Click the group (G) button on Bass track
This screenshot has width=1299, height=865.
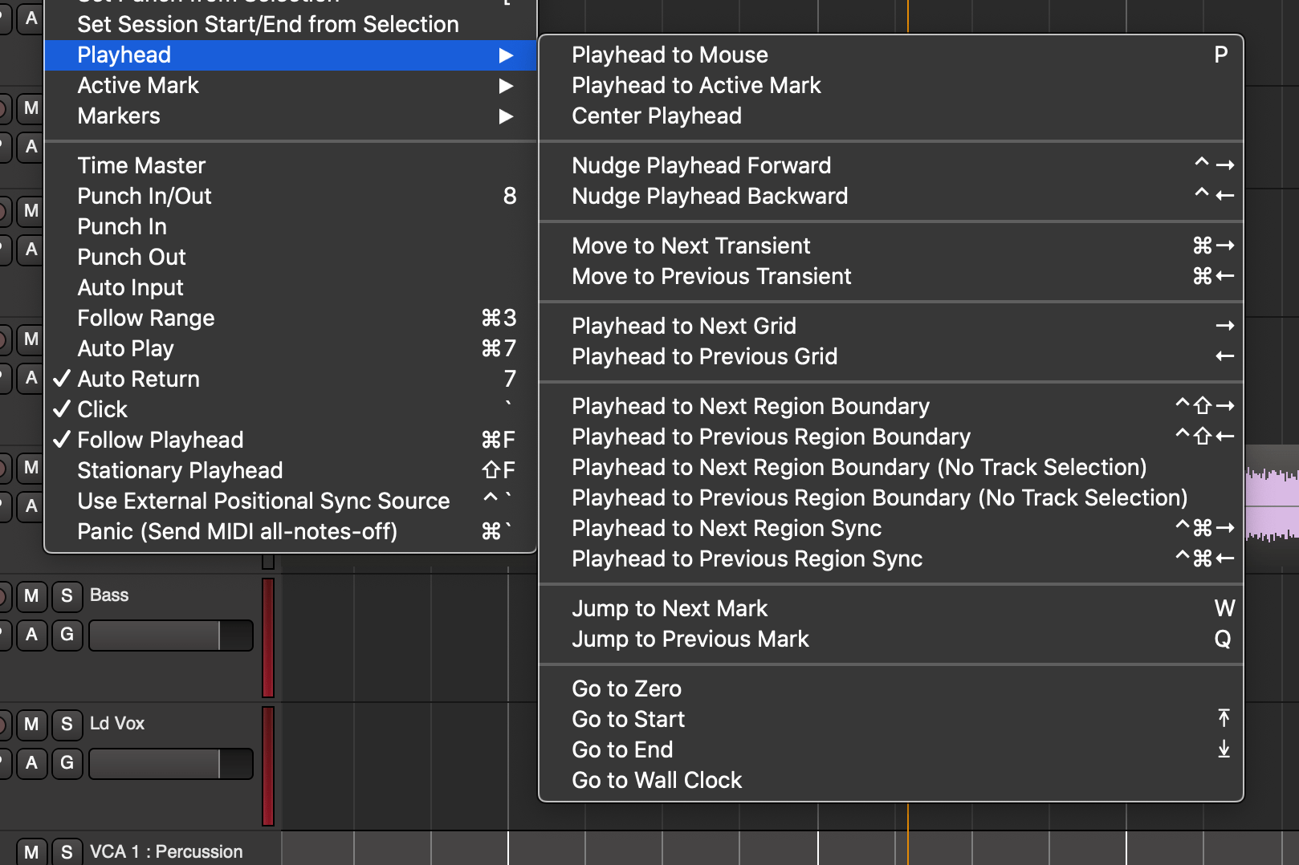[67, 634]
